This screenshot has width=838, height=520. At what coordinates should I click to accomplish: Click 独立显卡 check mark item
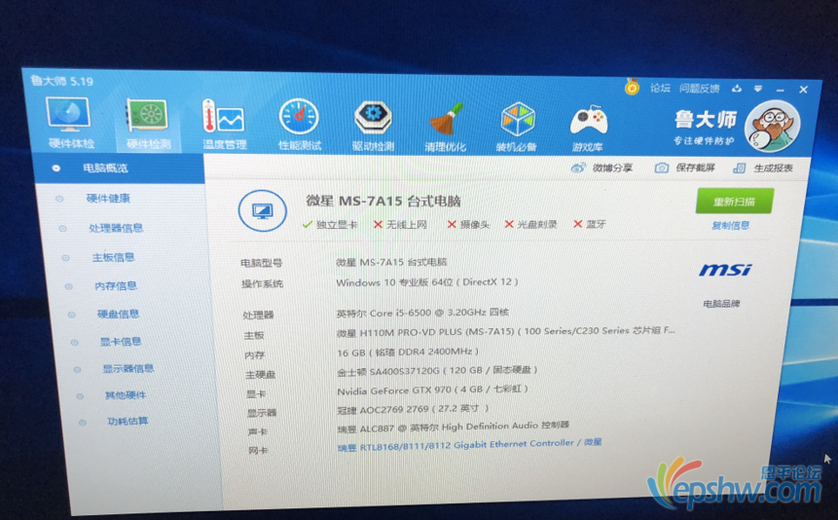click(x=330, y=225)
